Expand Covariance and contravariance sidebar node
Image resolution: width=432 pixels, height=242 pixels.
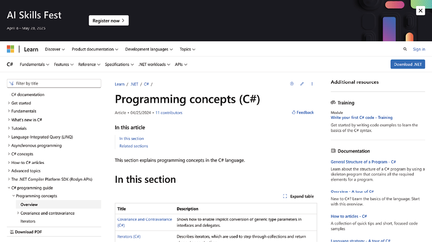pyautogui.click(x=18, y=213)
